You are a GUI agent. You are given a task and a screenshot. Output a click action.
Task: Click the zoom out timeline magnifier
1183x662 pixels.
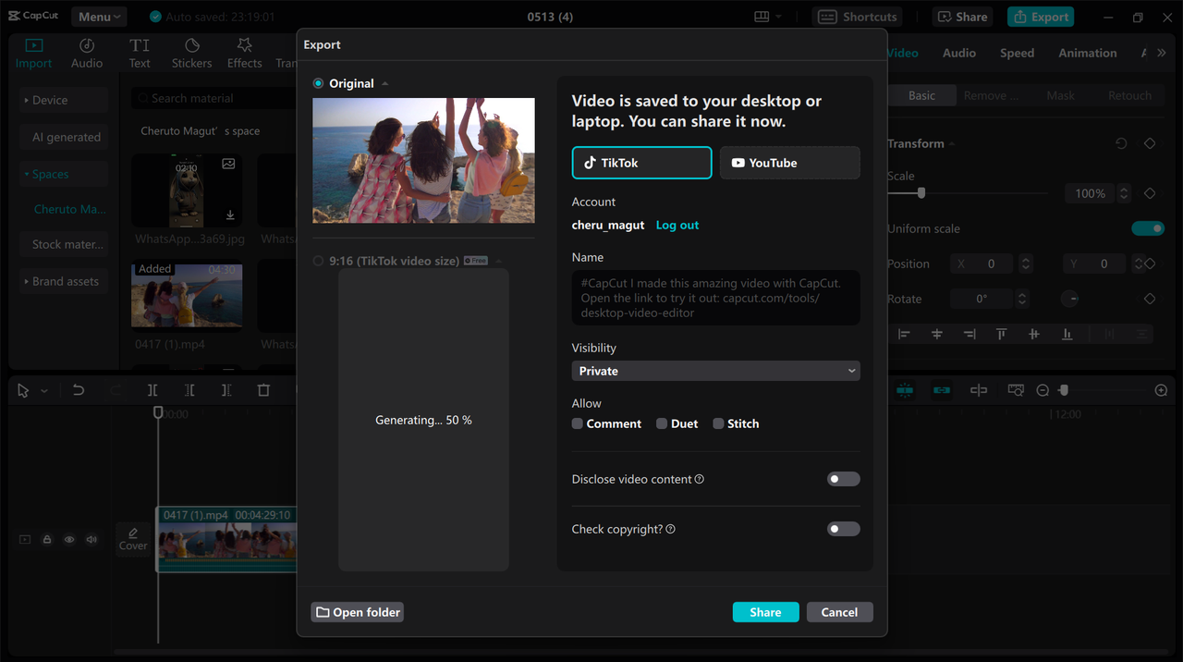pyautogui.click(x=1043, y=390)
